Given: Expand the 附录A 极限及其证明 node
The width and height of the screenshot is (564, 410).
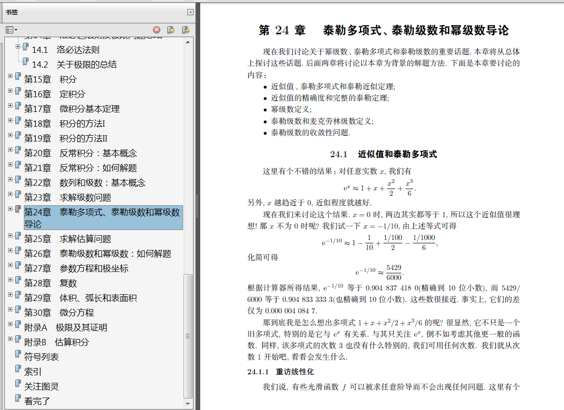Looking at the screenshot, I should pos(10,324).
